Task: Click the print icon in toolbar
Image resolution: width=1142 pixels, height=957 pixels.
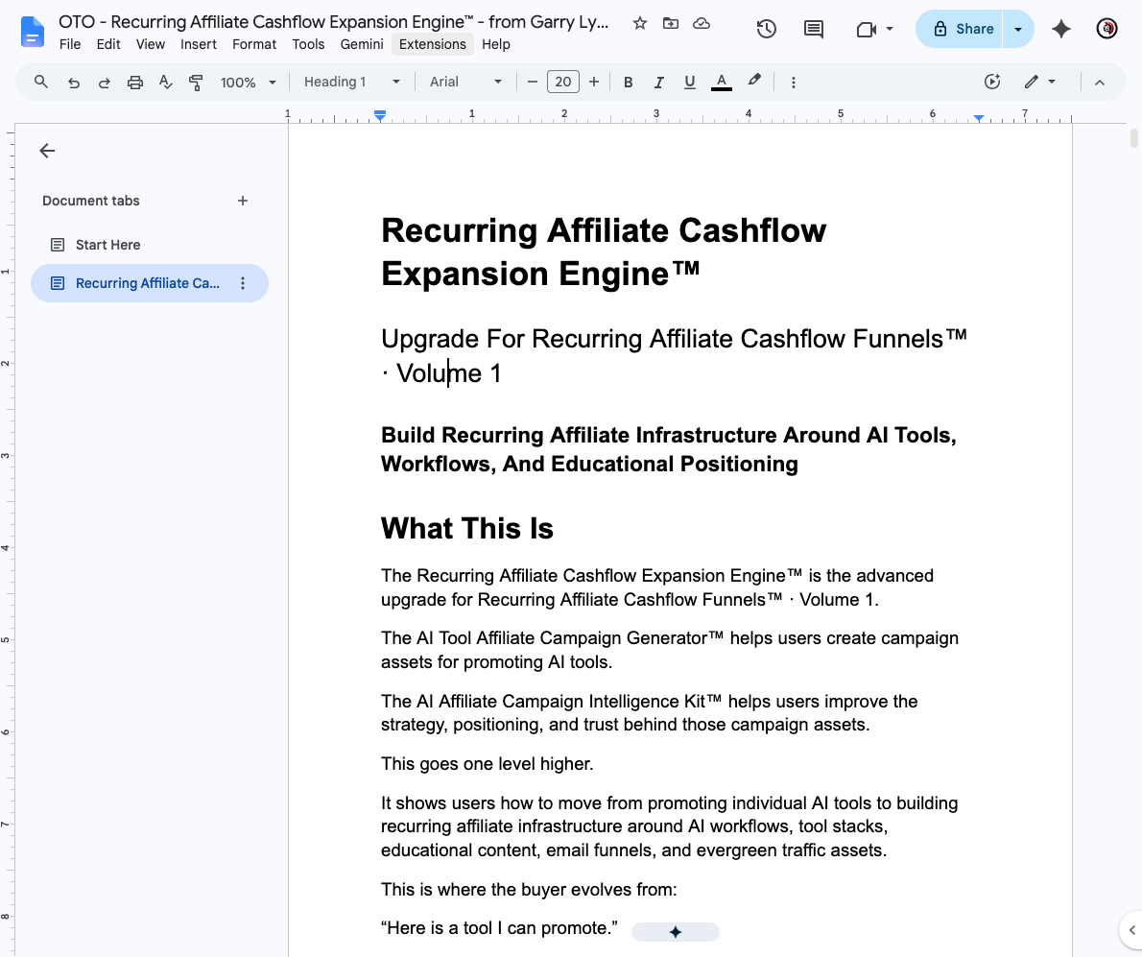Action: (x=134, y=83)
